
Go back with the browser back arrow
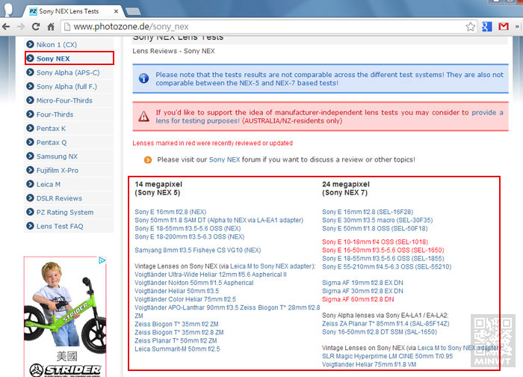click(6, 26)
